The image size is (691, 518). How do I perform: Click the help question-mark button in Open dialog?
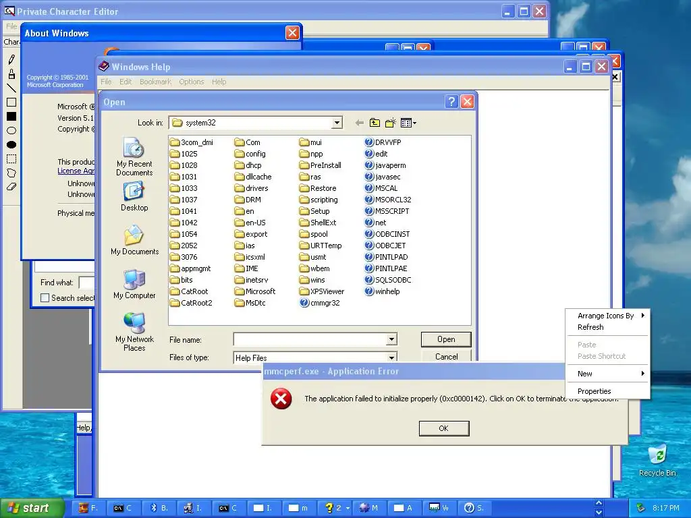451,102
